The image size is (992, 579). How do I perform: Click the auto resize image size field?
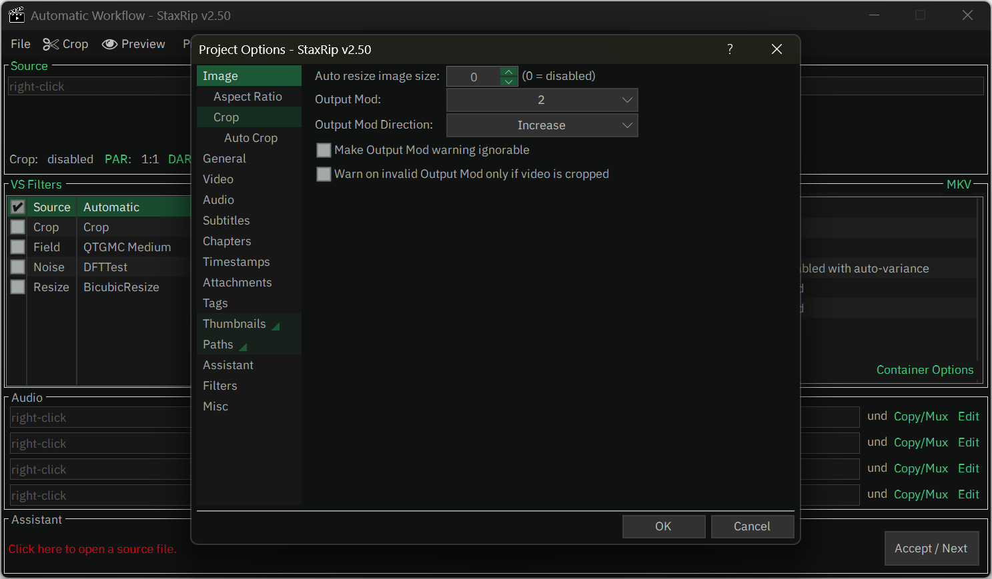[474, 77]
